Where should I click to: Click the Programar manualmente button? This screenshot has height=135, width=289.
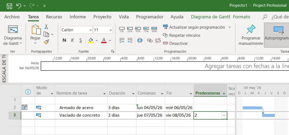click(x=251, y=35)
